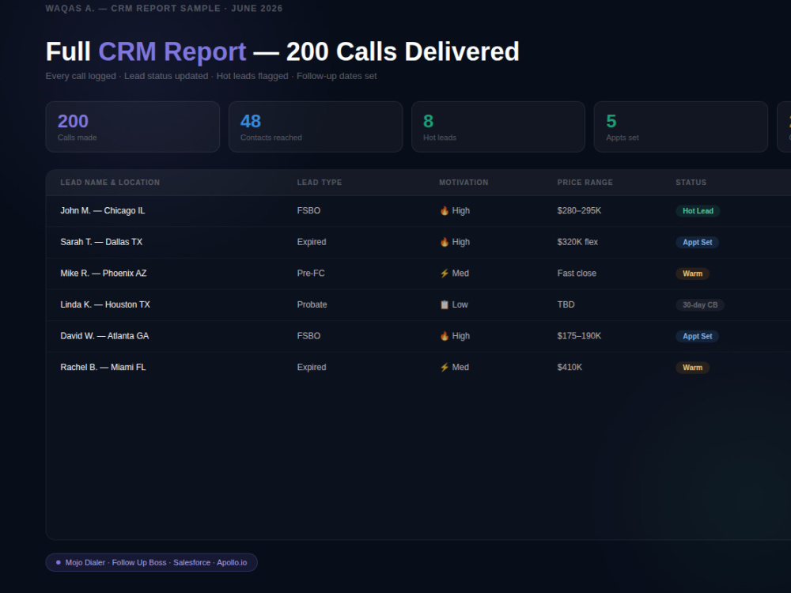Click the Probate lead type cell
The image size is (791, 593).
[x=312, y=304]
